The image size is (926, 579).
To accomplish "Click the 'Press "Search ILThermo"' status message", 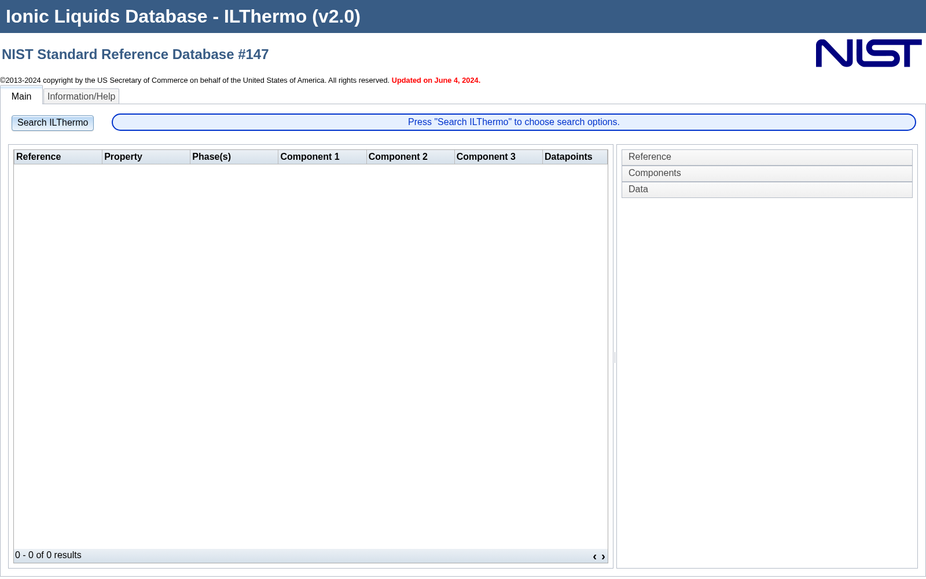I will [513, 122].
